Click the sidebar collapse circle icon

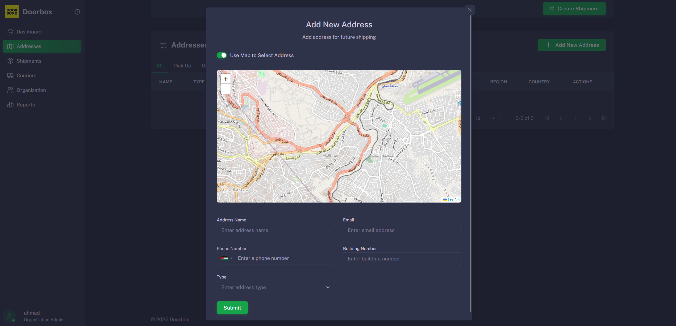(77, 12)
